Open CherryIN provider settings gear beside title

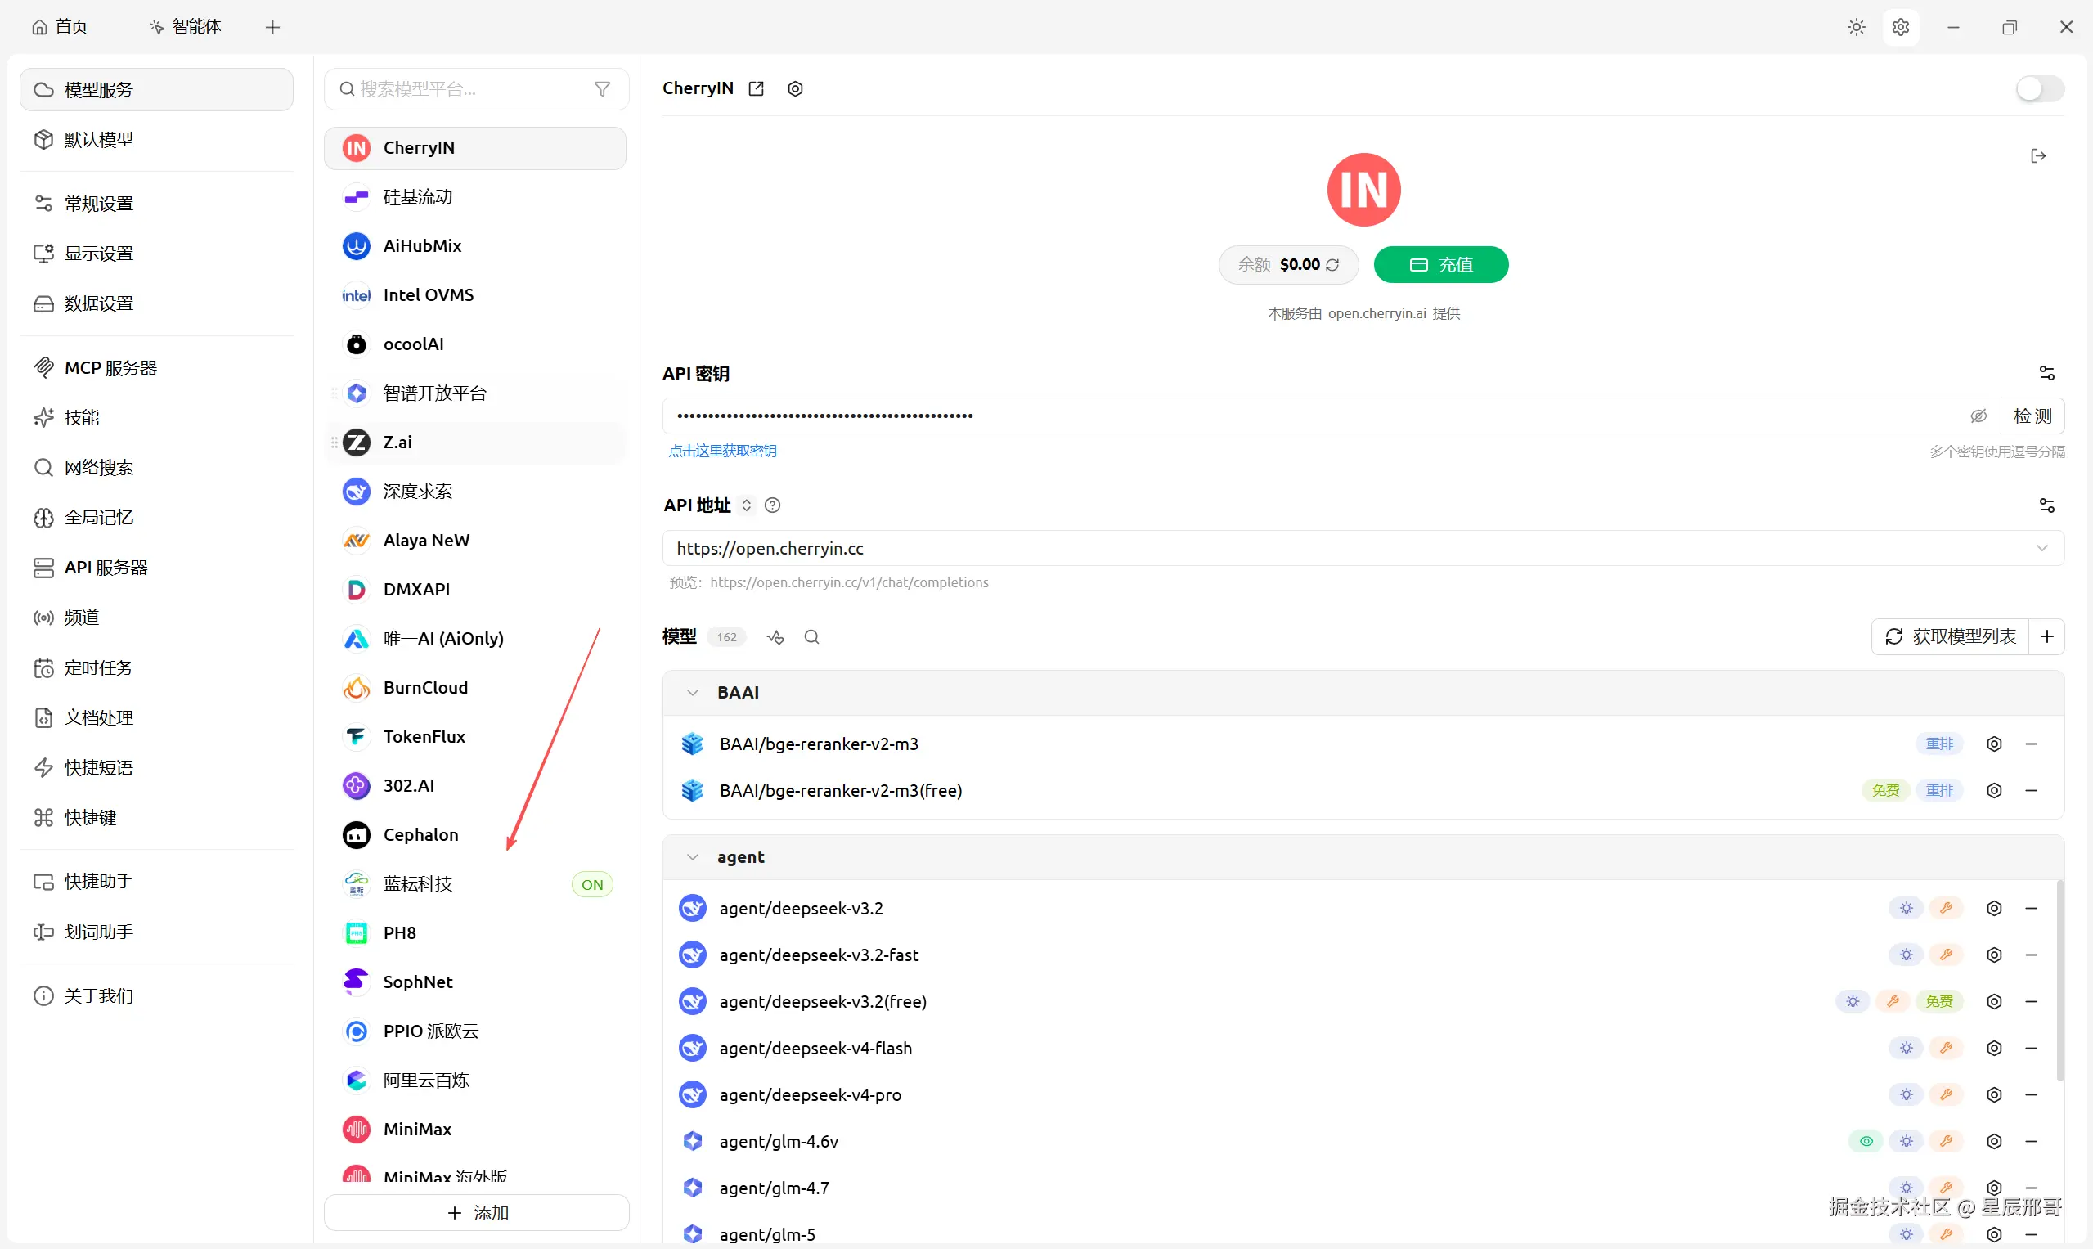point(795,88)
